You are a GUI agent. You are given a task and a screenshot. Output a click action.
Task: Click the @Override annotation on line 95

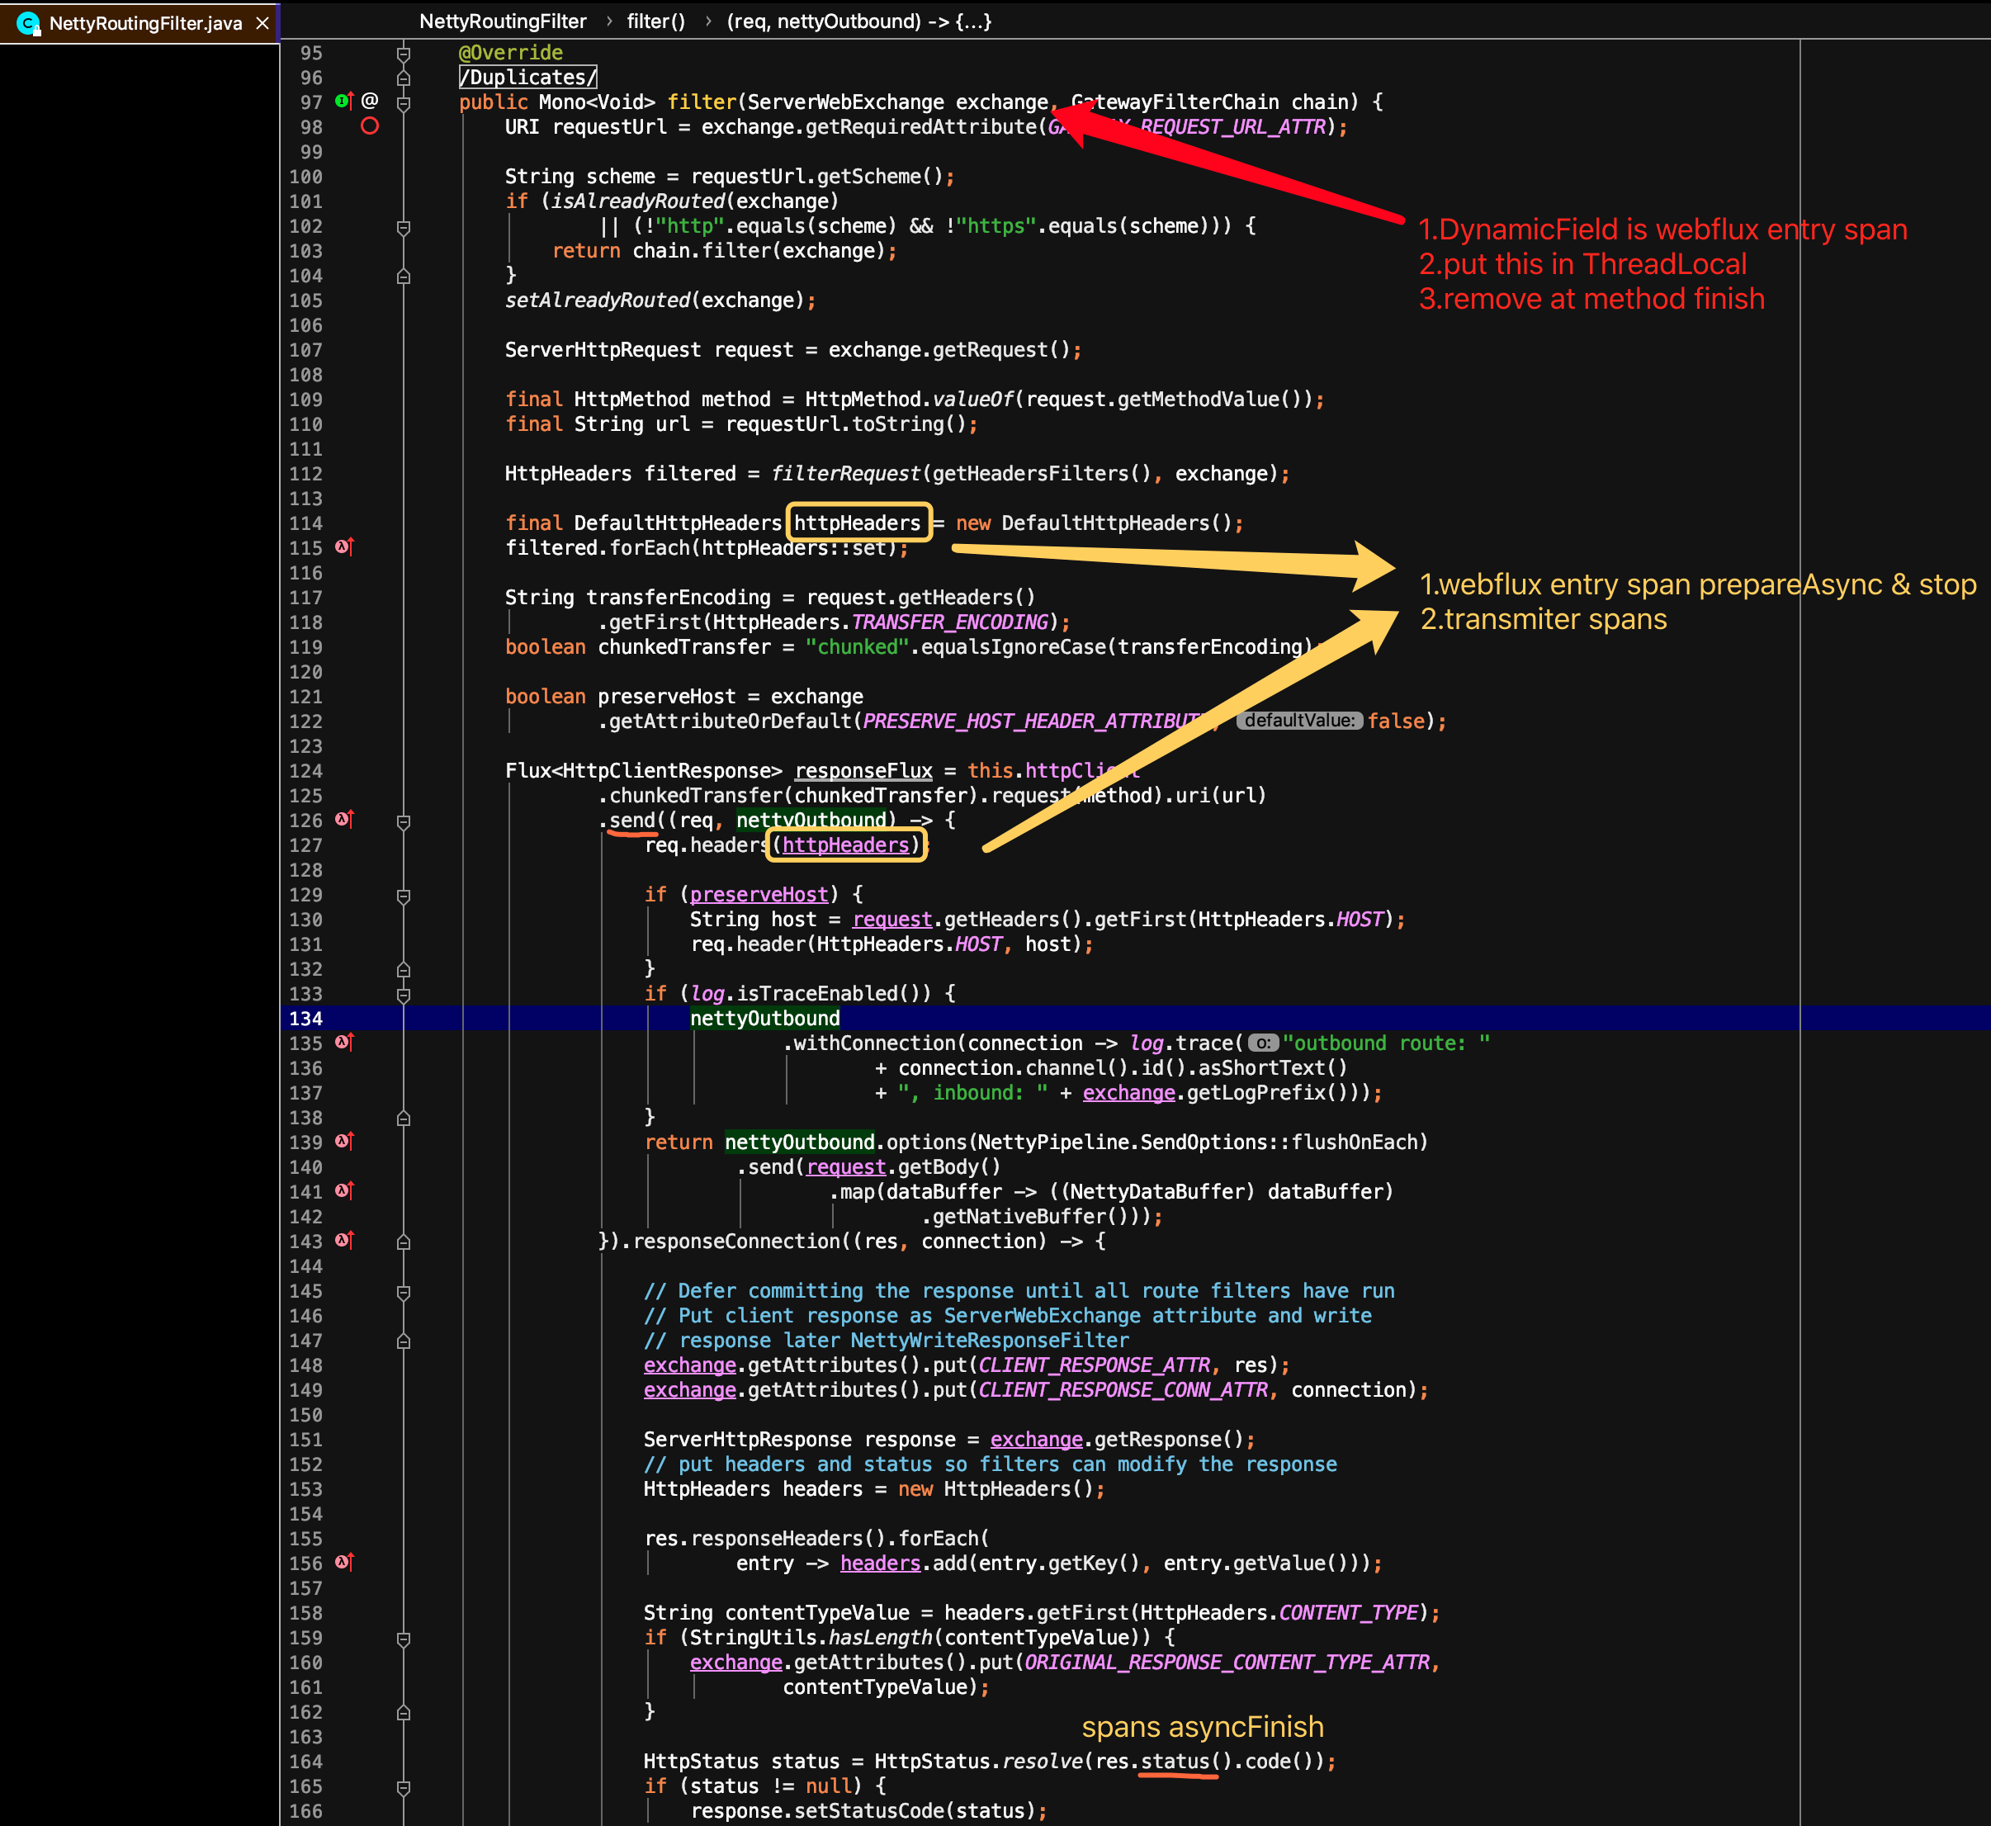point(511,52)
